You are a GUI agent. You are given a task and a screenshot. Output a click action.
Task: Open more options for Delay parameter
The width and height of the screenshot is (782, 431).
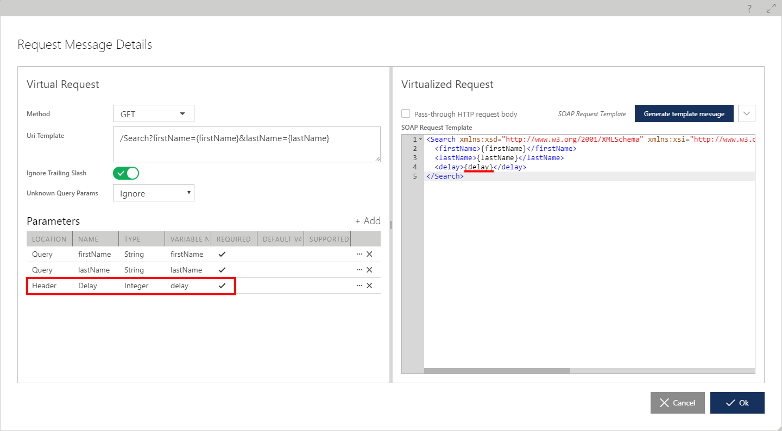coord(359,286)
